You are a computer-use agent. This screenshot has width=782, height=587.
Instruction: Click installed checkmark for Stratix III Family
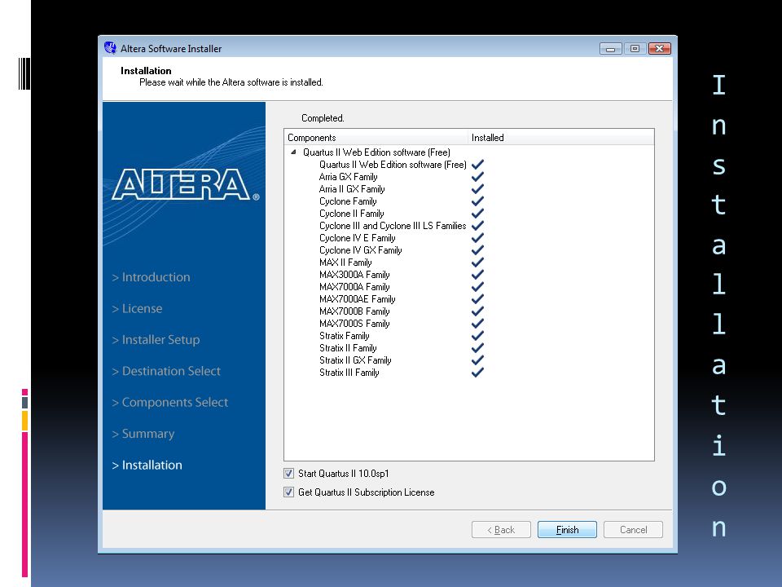coord(477,373)
